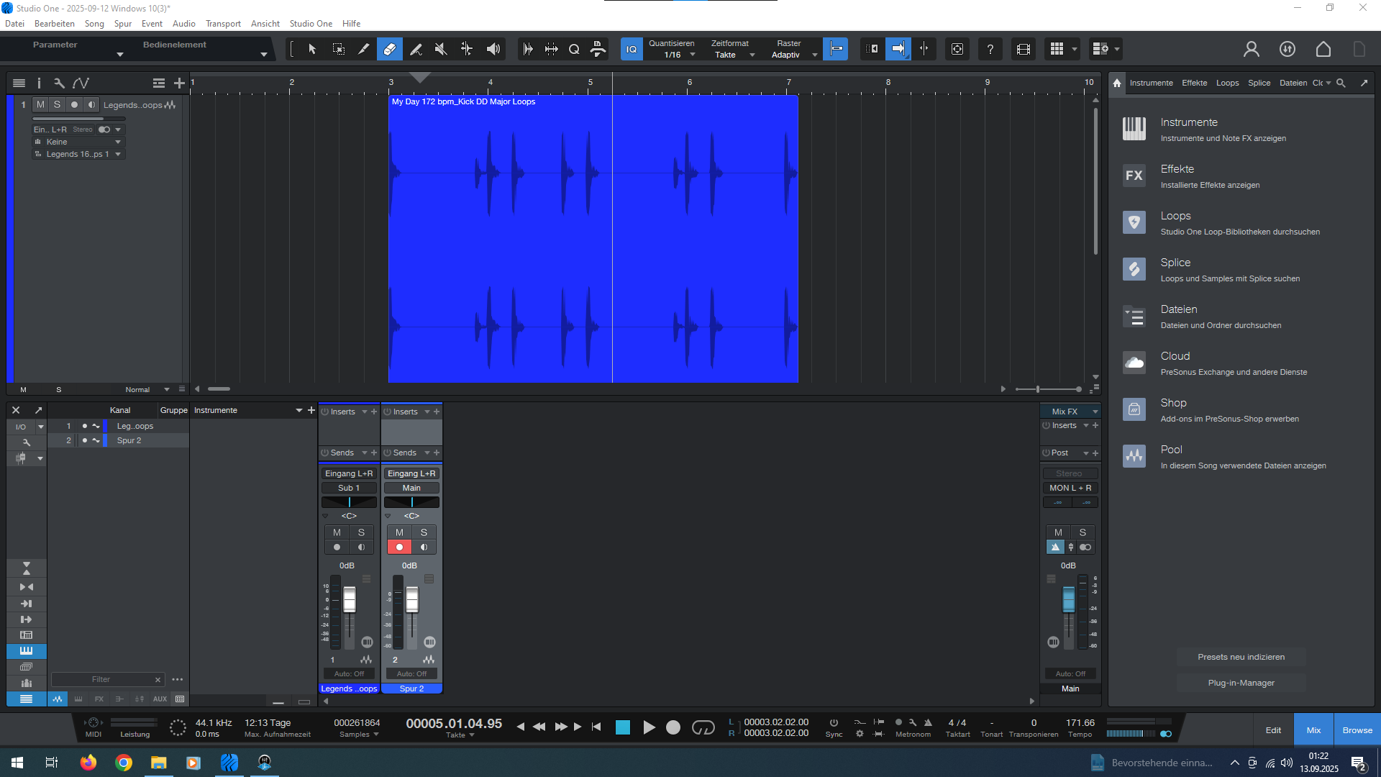Screen dimensions: 1381x777
Task: Open the Transport menu
Action: [223, 24]
